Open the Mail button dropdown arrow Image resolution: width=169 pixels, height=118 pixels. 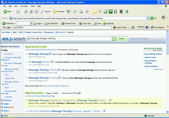[77, 12]
